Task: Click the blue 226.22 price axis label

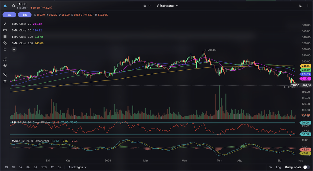Action: (305, 74)
